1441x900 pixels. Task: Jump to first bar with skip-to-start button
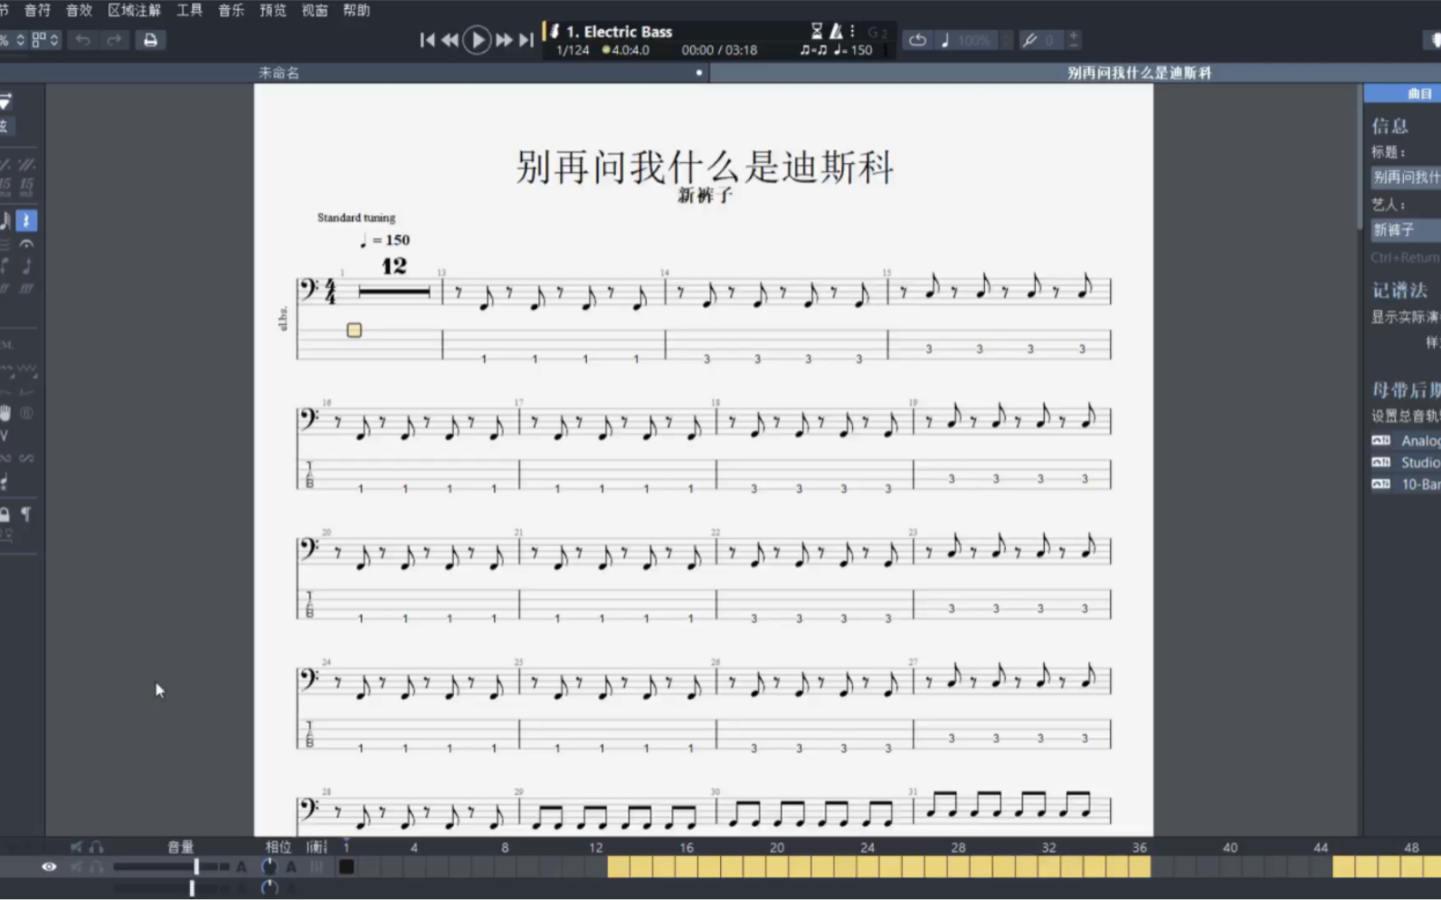[x=427, y=40]
